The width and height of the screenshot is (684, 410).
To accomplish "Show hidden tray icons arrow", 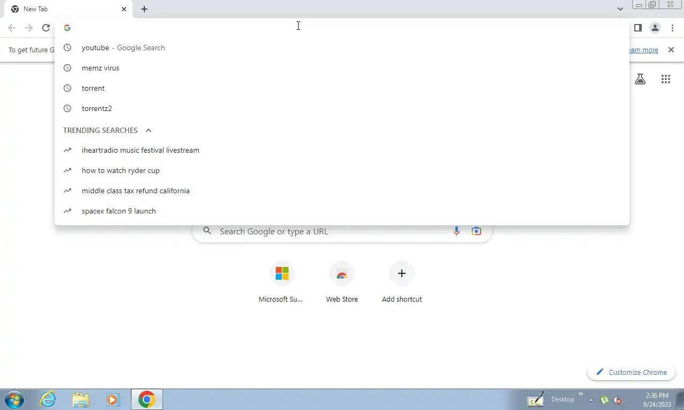I will (591, 400).
